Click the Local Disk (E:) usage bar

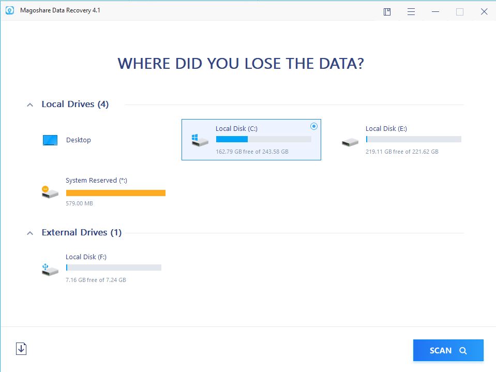pyautogui.click(x=413, y=139)
